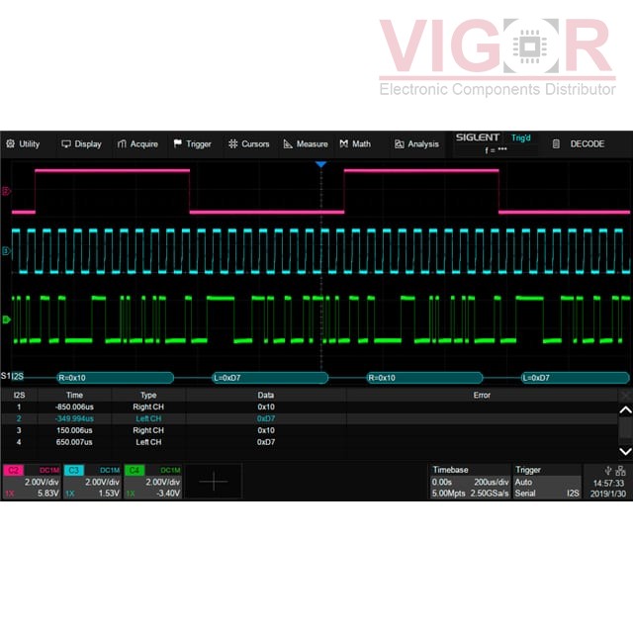Click the pink C2 channel swatch
The width and height of the screenshot is (633, 633).
13,471
